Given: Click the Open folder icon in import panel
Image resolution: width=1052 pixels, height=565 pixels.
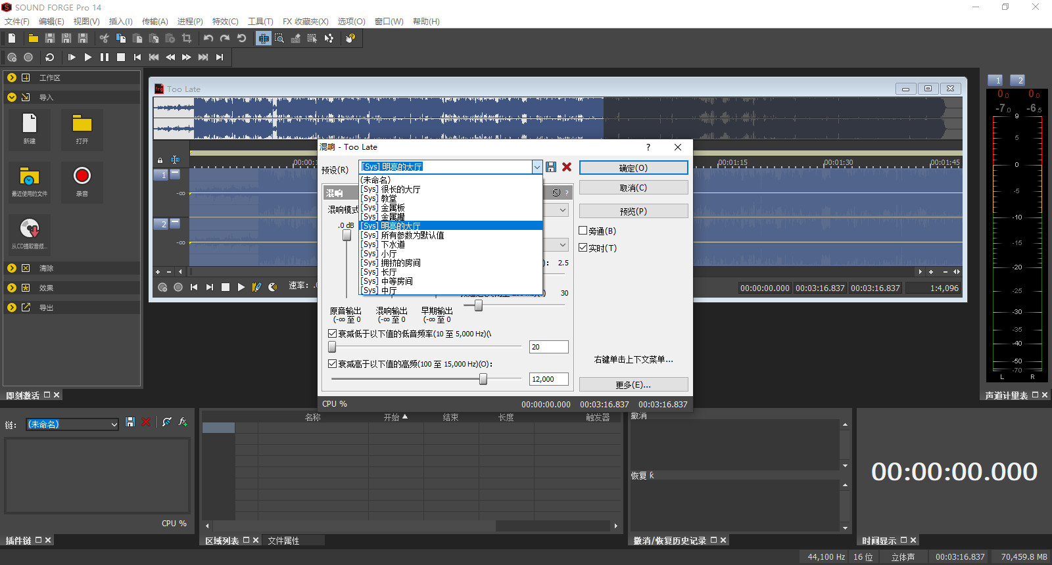Looking at the screenshot, I should 82,124.
